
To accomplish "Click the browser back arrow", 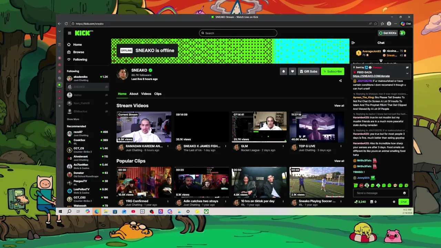I will 59,24.
